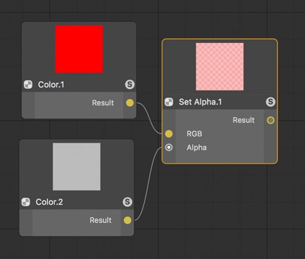The width and height of the screenshot is (305, 259).
Task: Toggle the S solo icon on Color.2
Action: 127,202
